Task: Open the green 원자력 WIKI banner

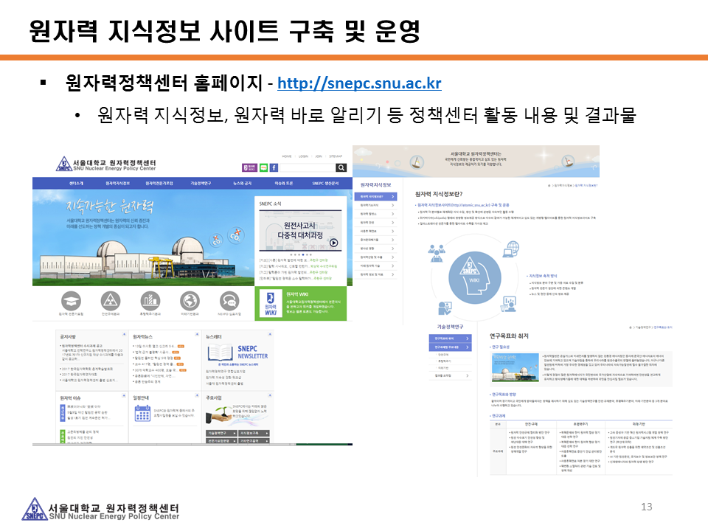Action: pyautogui.click(x=301, y=303)
